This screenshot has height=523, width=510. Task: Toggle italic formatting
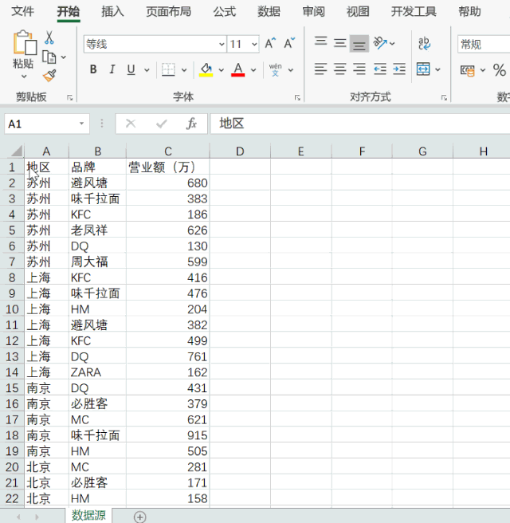(x=112, y=69)
